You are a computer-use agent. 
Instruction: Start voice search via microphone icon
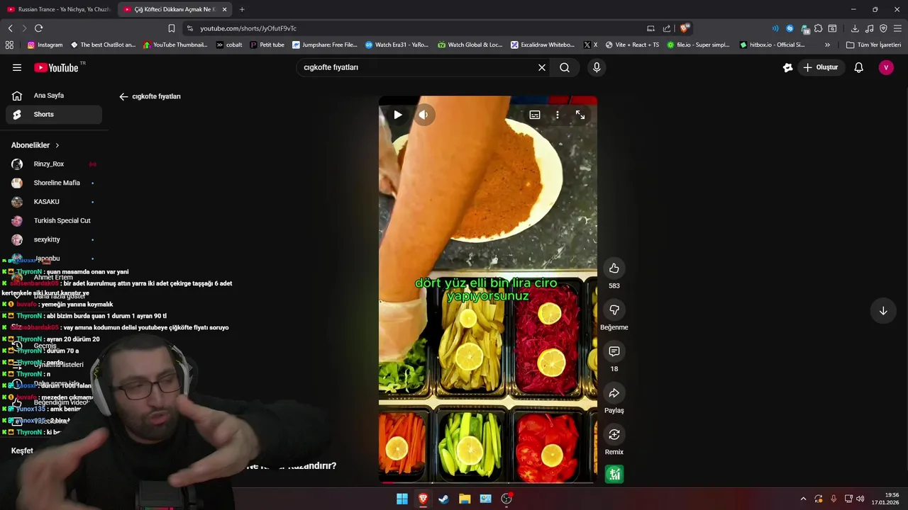[597, 67]
